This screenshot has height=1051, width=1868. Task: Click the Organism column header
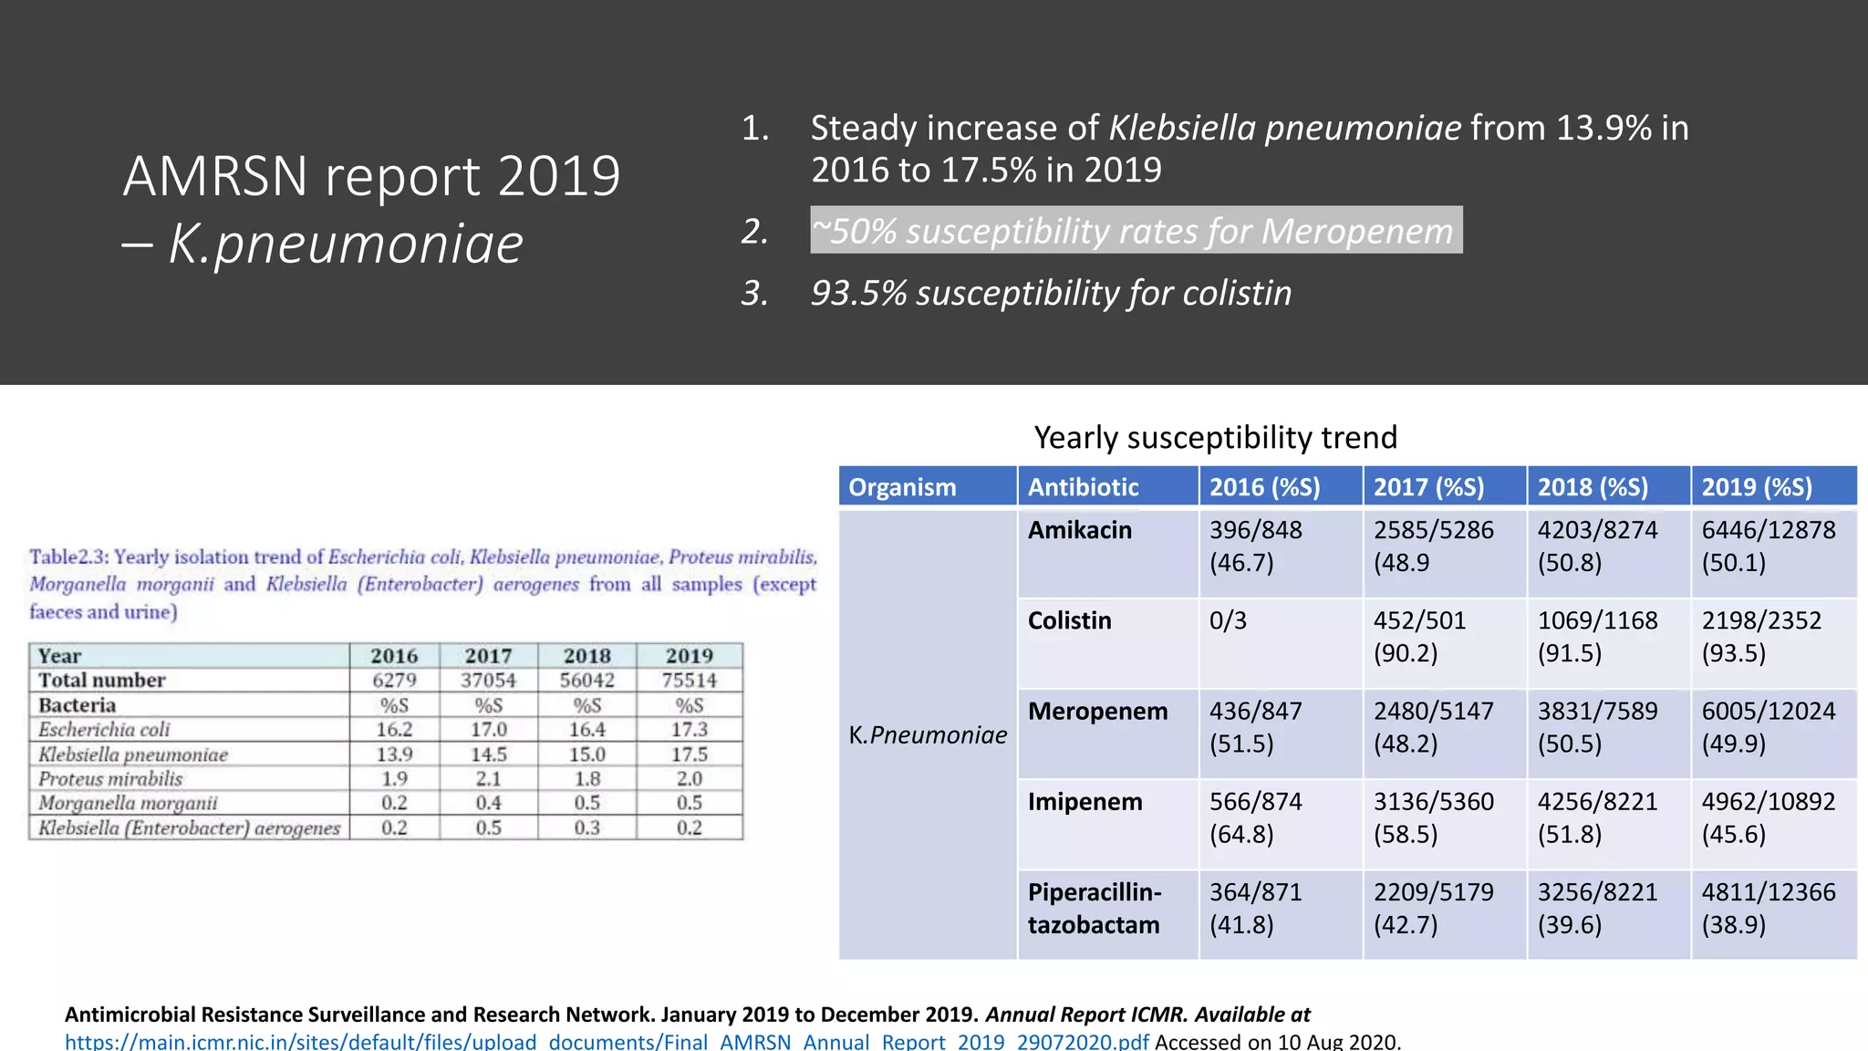pyautogui.click(x=928, y=486)
